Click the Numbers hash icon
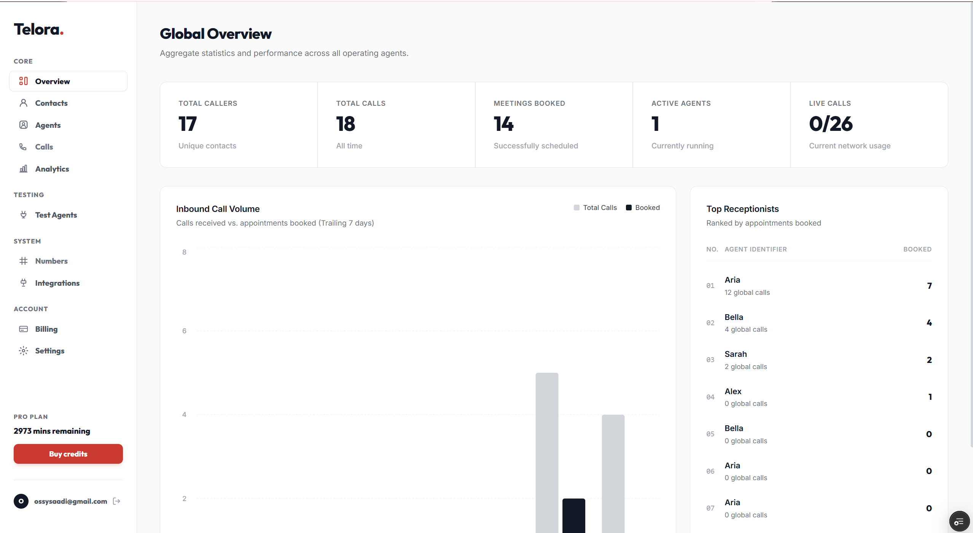This screenshot has width=973, height=533. (24, 261)
